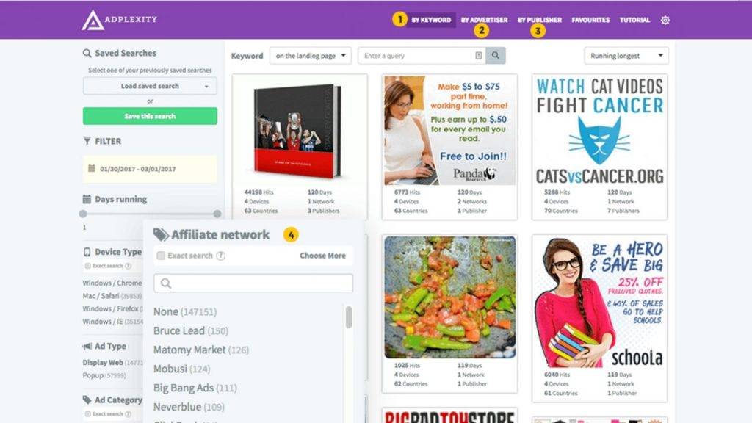Filter by Popup ad type
The width and height of the screenshot is (752, 423).
pos(104,375)
